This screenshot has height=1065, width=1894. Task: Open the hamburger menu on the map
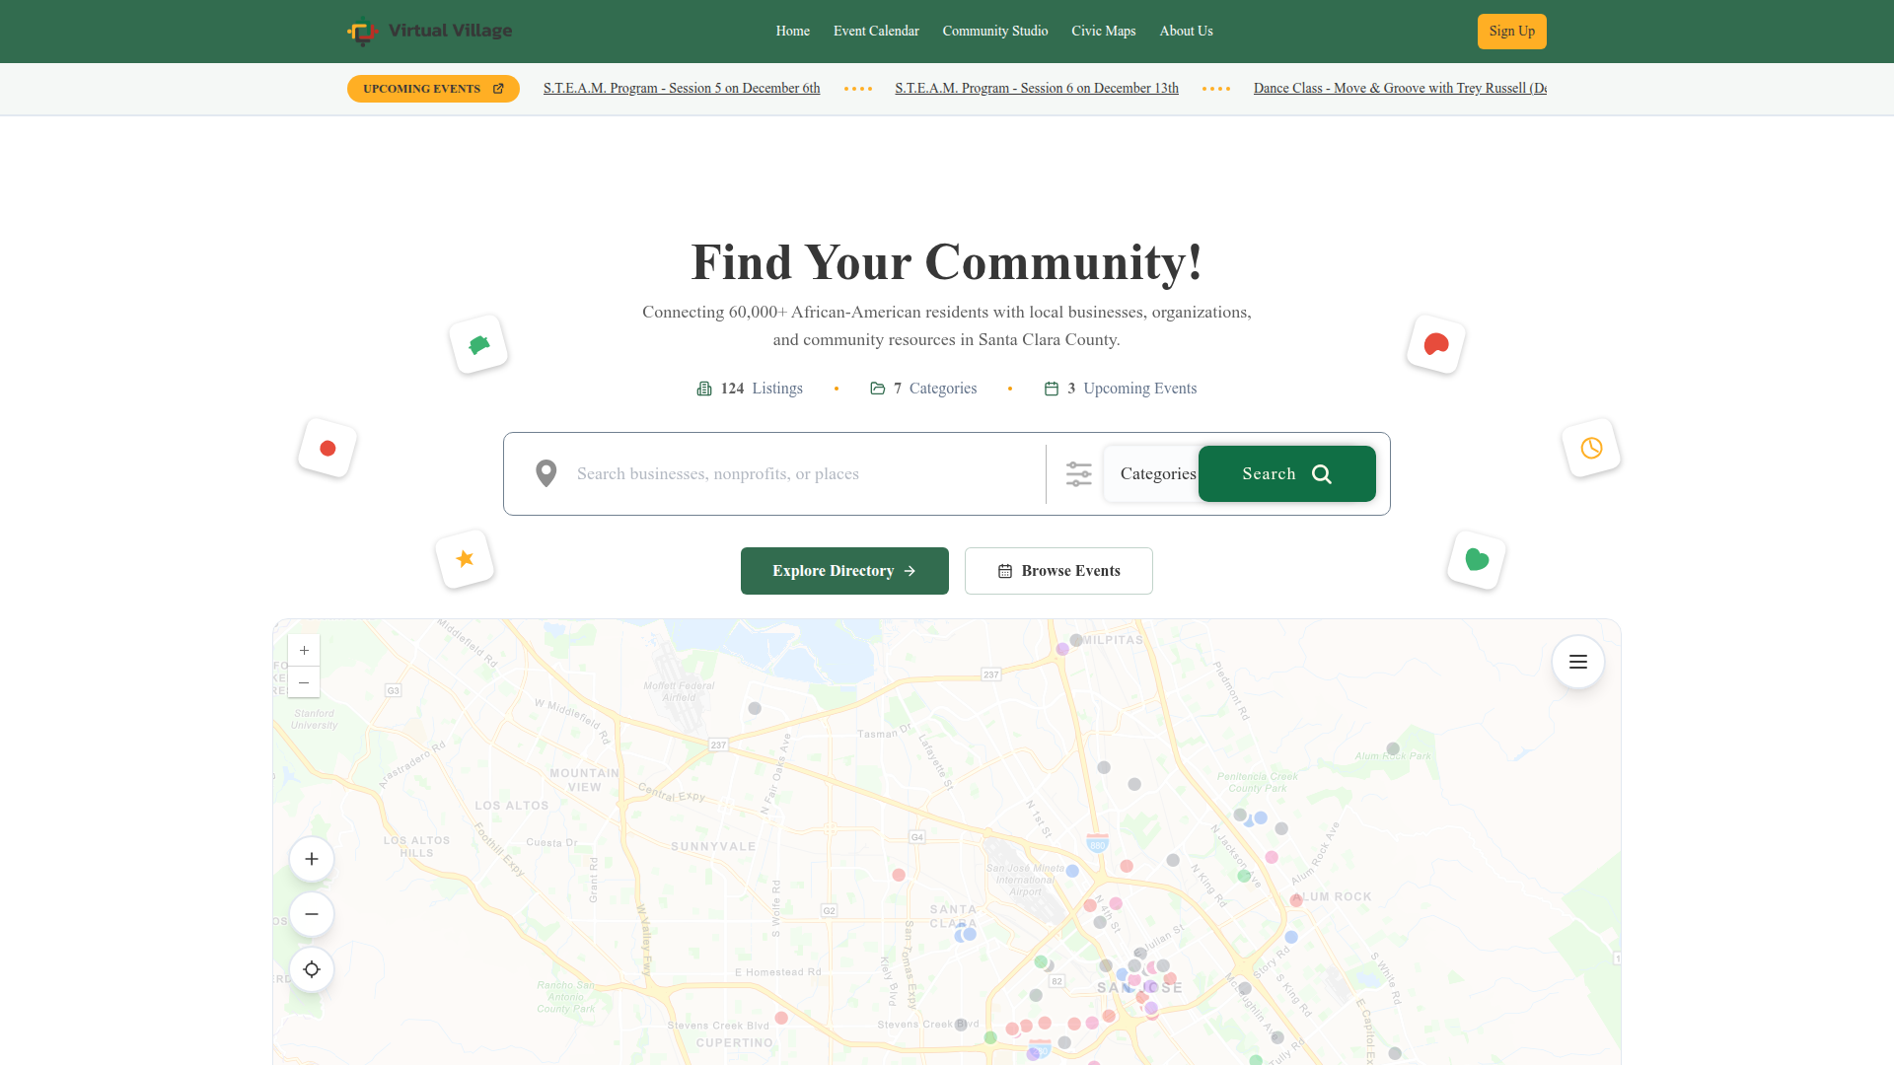(x=1577, y=662)
